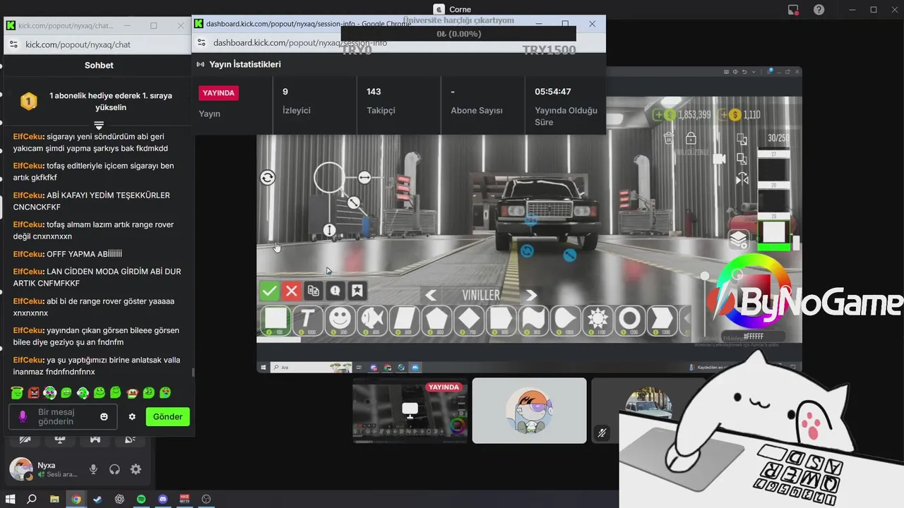The image size is (904, 508).
Task: Open Discord user settings gear
Action: coord(136,469)
